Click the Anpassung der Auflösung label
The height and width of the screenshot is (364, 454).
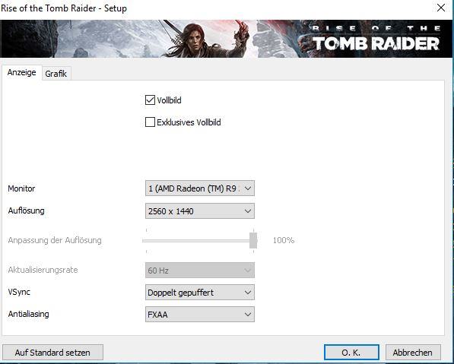55,240
